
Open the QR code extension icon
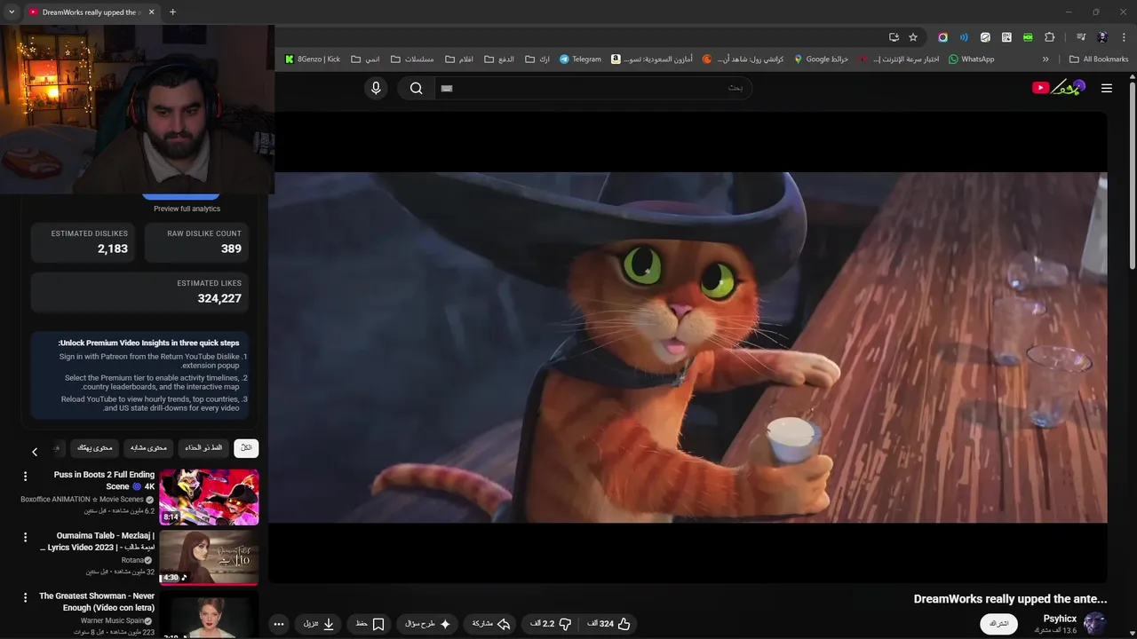click(x=1006, y=37)
